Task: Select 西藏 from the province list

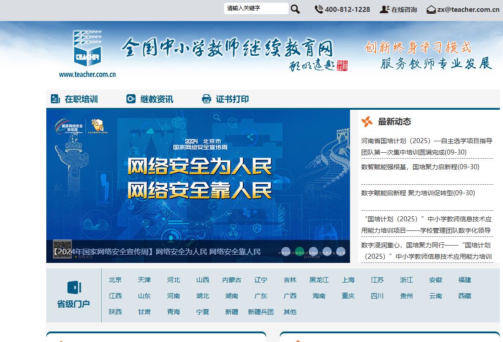Action: (x=465, y=296)
